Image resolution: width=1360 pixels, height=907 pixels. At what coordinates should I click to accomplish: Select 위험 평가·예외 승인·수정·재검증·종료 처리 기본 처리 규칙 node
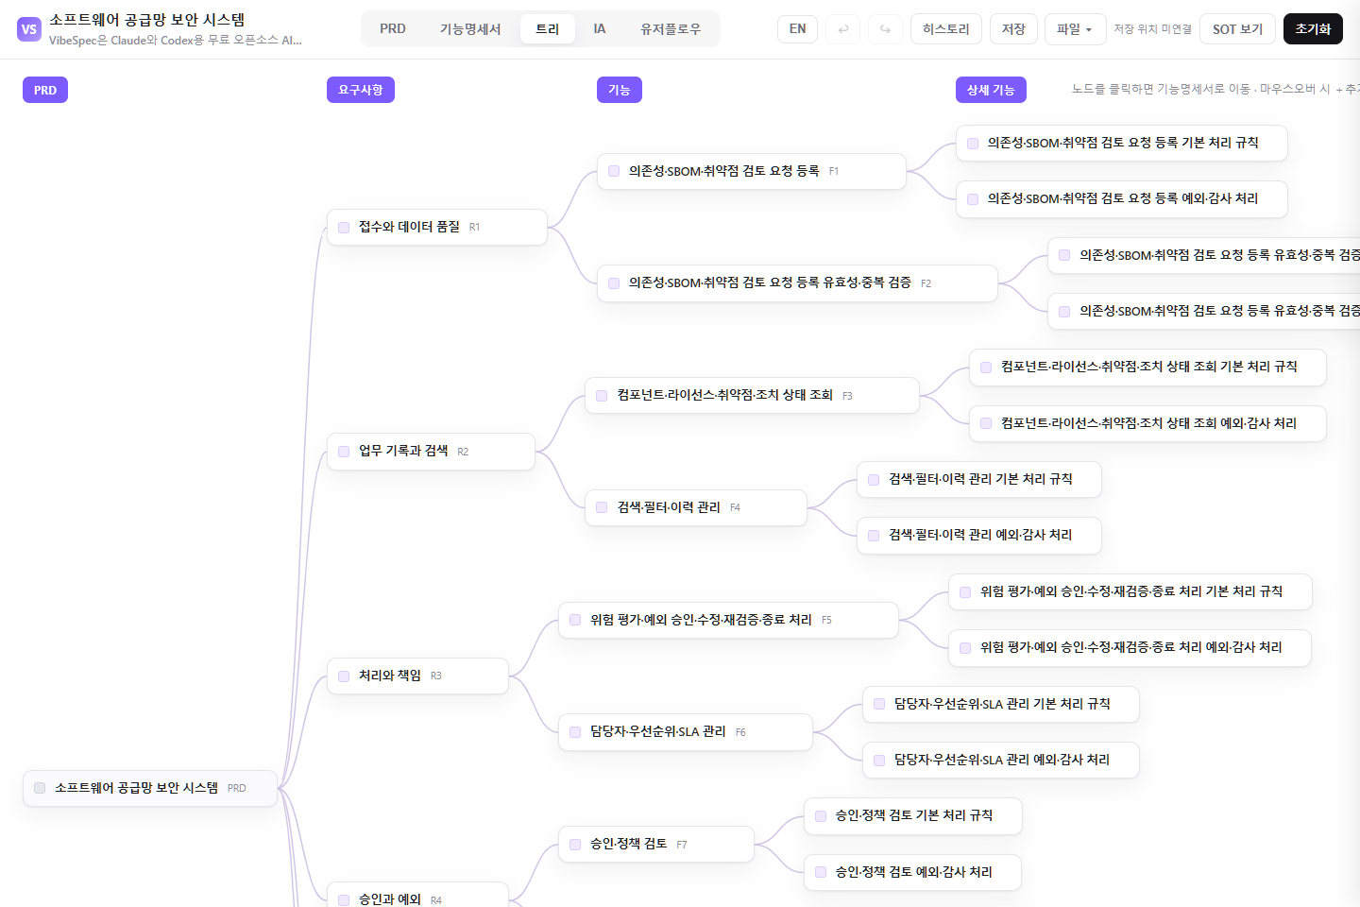1130,591
